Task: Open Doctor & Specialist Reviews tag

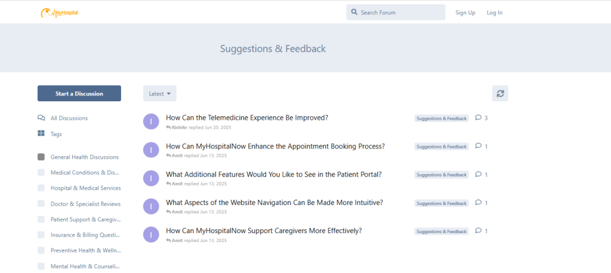Action: point(85,204)
